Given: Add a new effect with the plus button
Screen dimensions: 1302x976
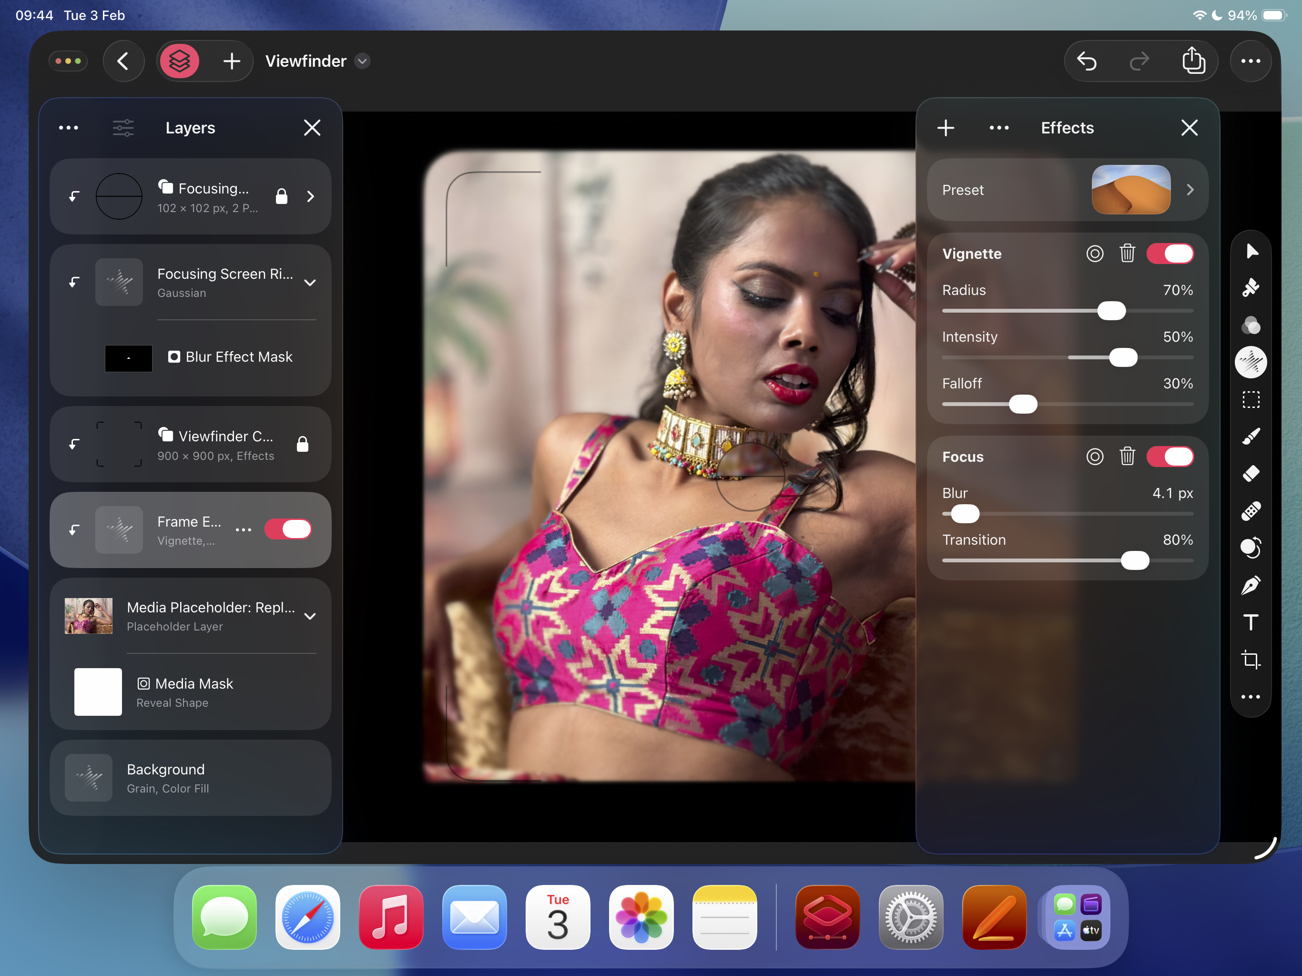Looking at the screenshot, I should pyautogui.click(x=946, y=128).
